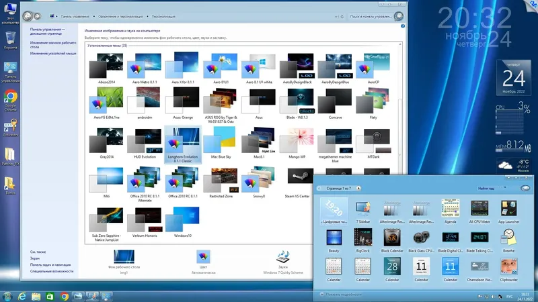Open the help question mark icon
Viewport: 538px width, 302px height.
click(x=403, y=26)
